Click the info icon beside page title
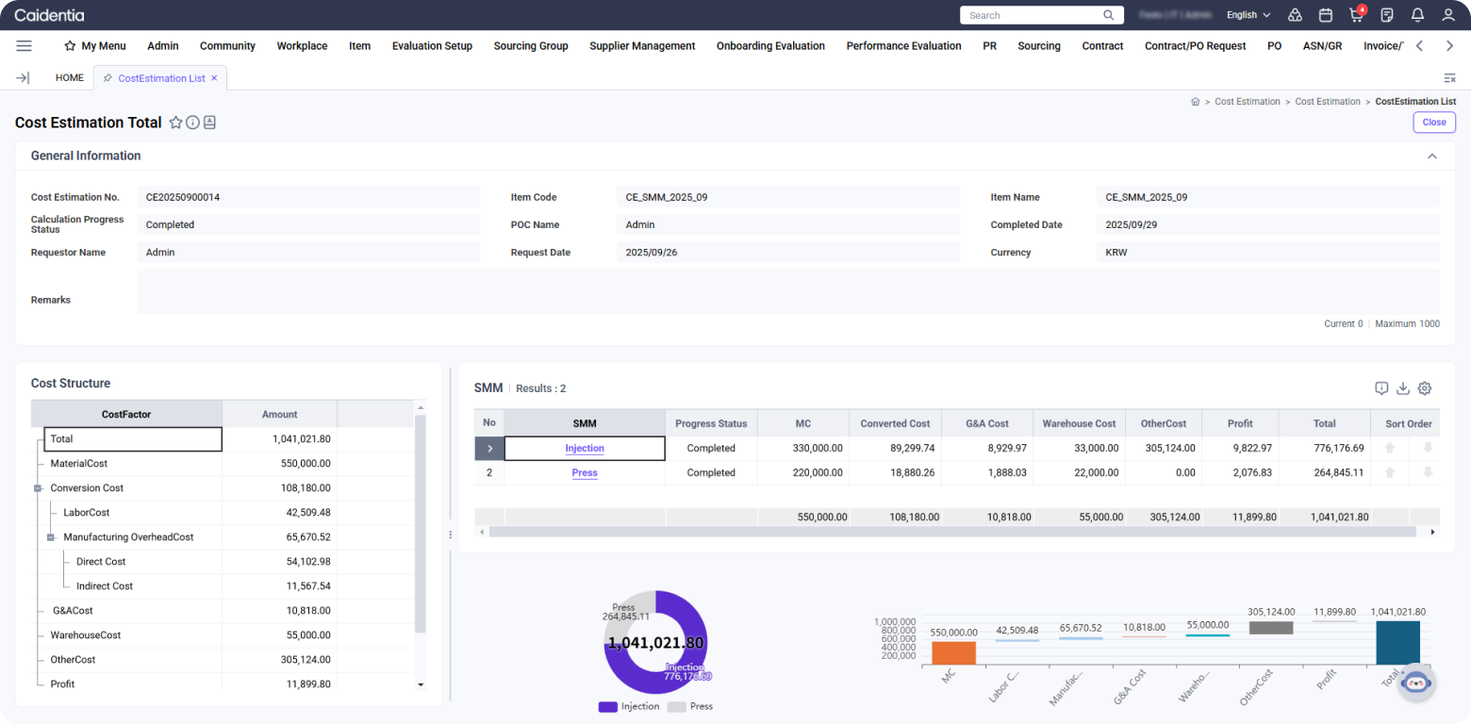This screenshot has height=724, width=1471. (x=192, y=123)
